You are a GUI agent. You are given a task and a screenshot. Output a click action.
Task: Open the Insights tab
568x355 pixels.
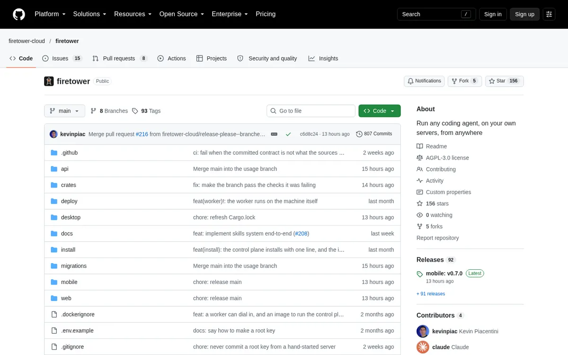tap(323, 58)
